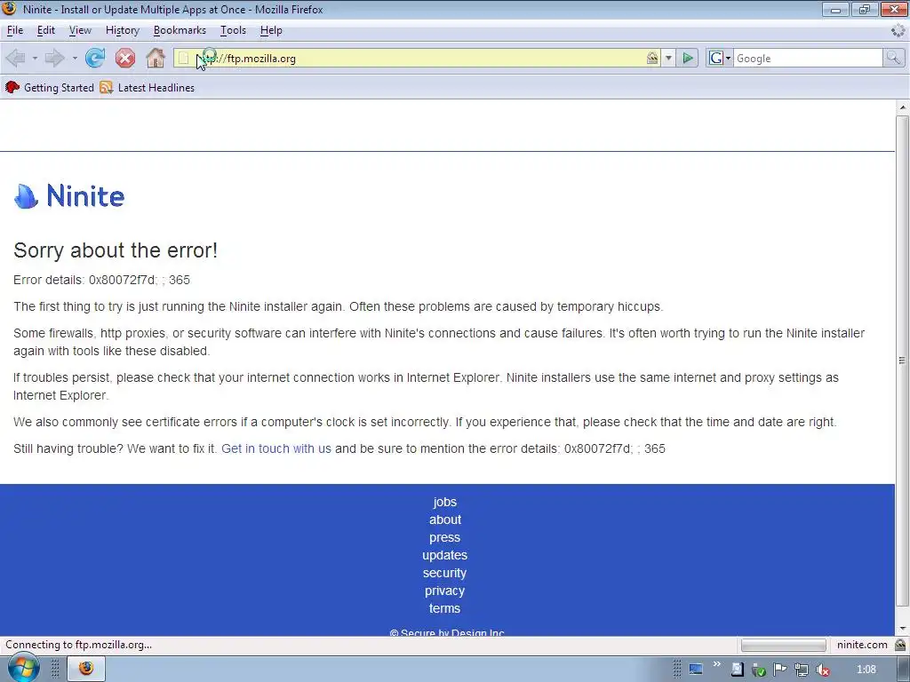Open the Google search engine selector
This screenshot has width=910, height=682.
point(720,58)
